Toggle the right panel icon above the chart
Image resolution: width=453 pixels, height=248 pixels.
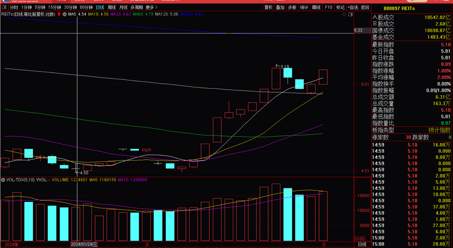coord(351,14)
